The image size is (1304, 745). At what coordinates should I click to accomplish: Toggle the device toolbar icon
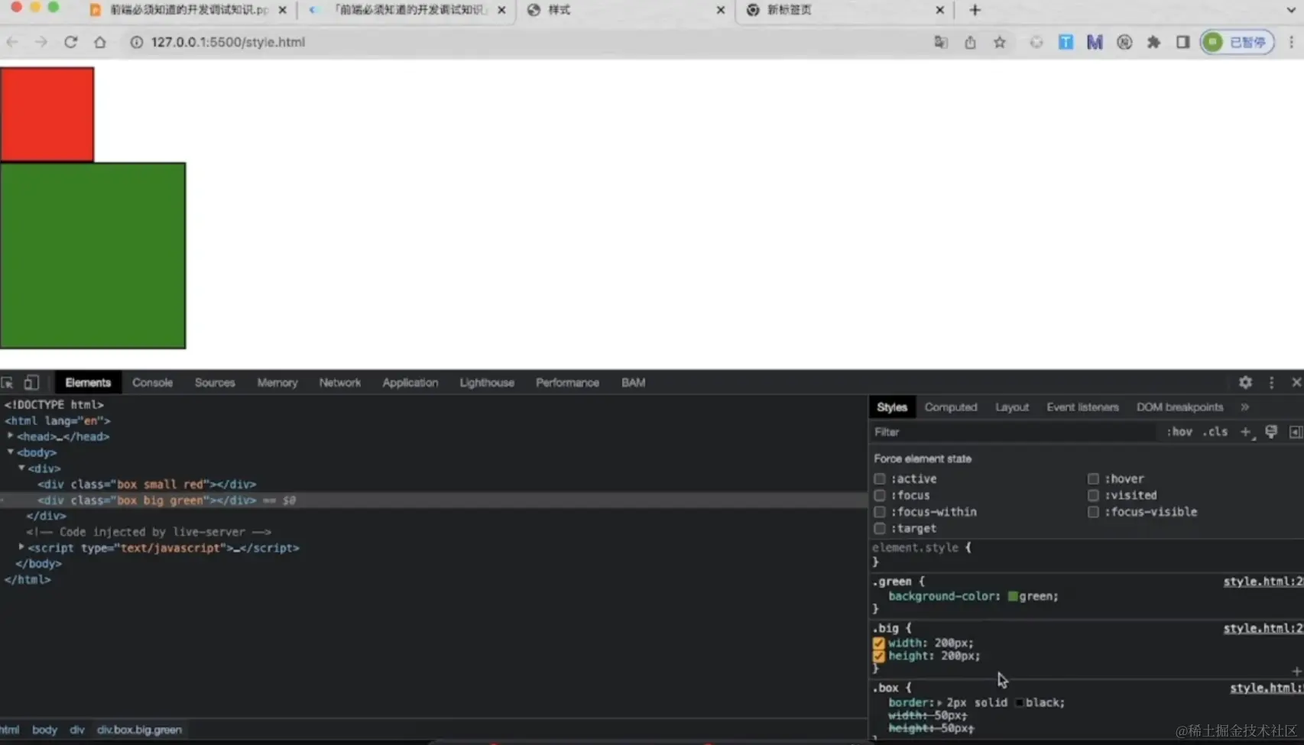click(31, 383)
